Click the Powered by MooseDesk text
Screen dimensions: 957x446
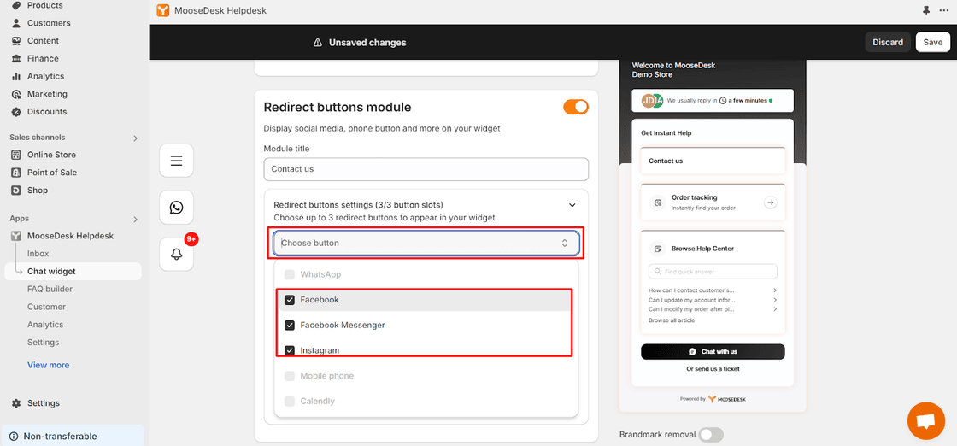tap(713, 399)
